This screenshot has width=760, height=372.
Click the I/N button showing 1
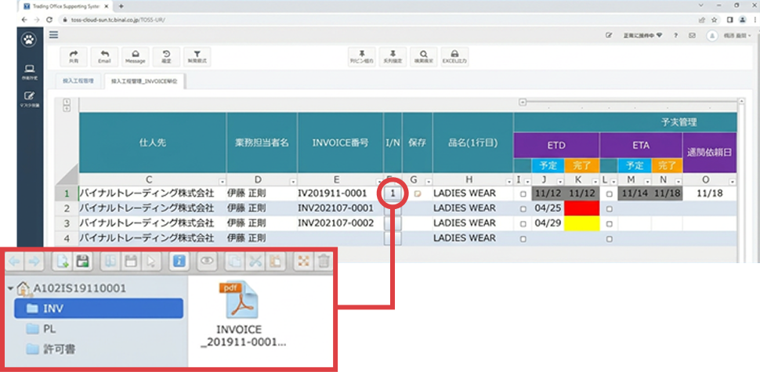[393, 193]
